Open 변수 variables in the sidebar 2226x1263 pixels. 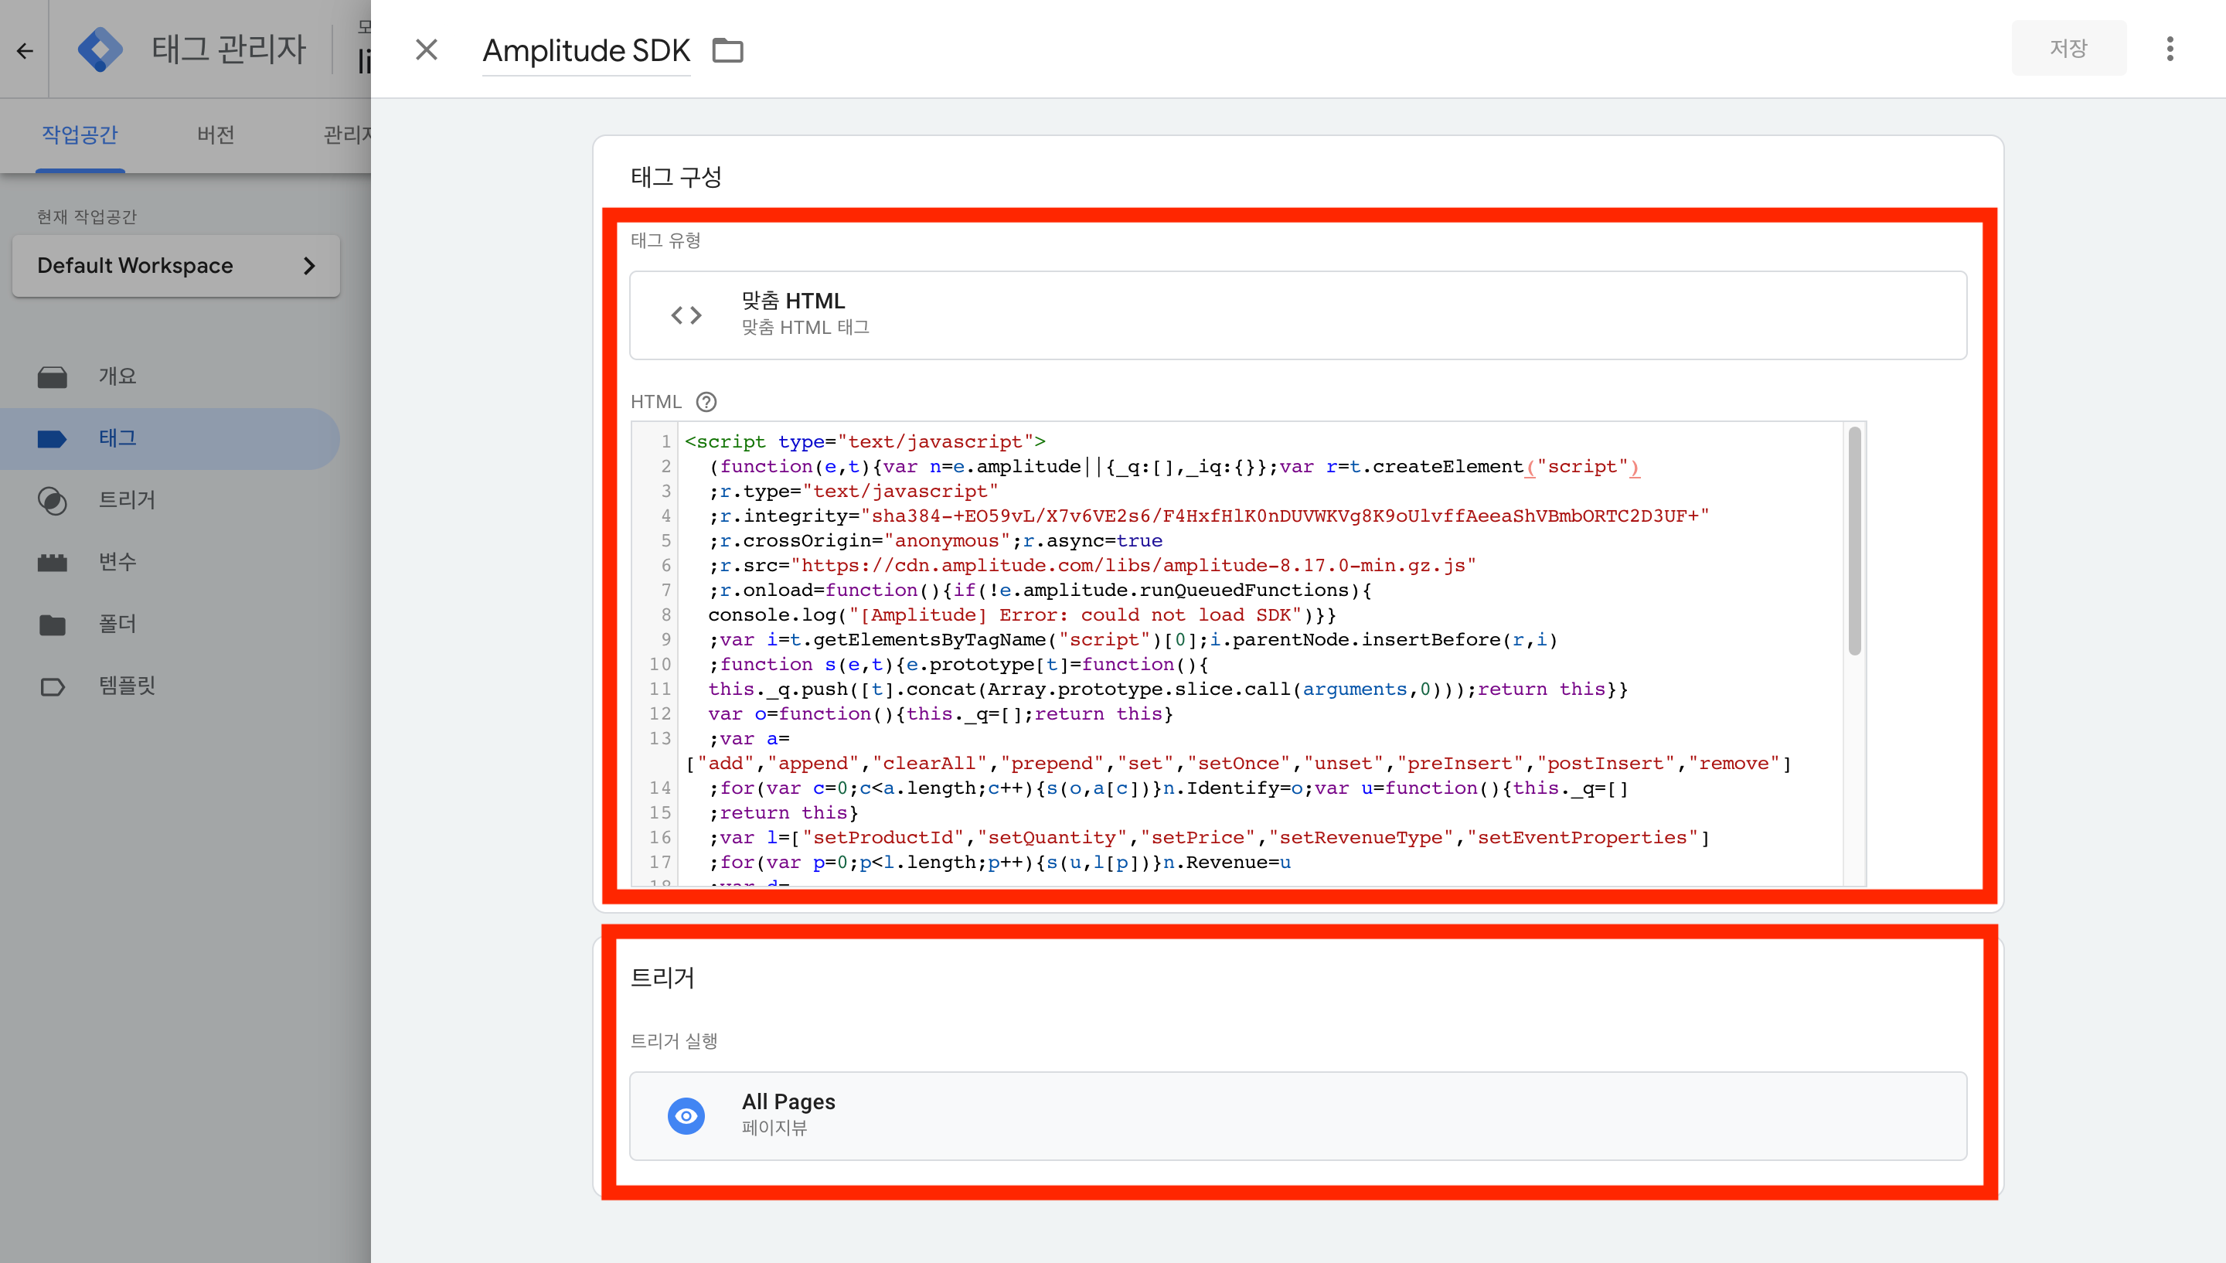tap(117, 561)
